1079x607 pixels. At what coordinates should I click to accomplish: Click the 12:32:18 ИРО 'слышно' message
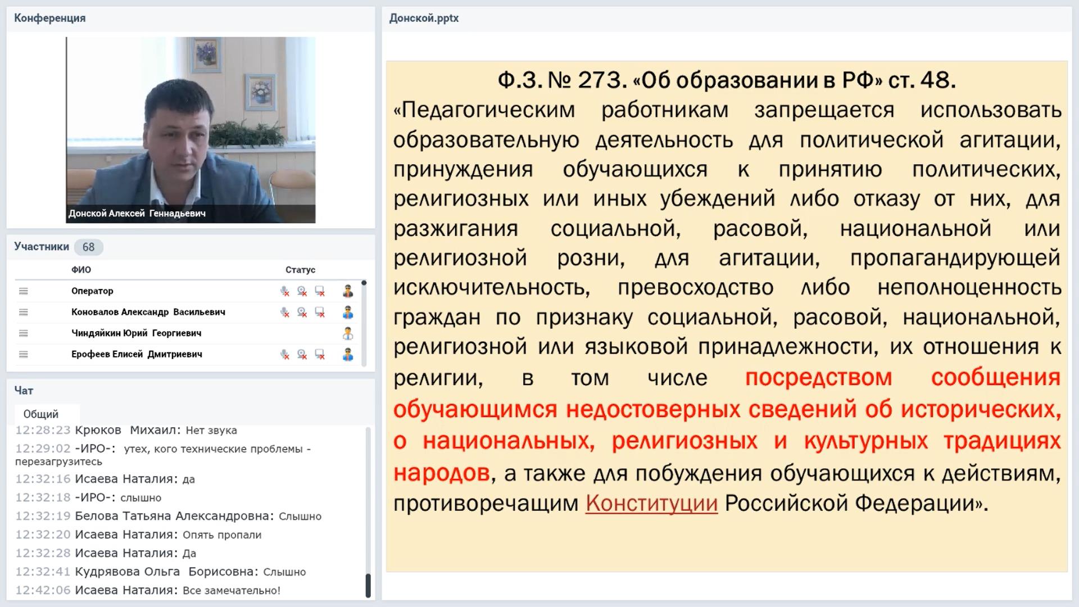[x=88, y=498]
